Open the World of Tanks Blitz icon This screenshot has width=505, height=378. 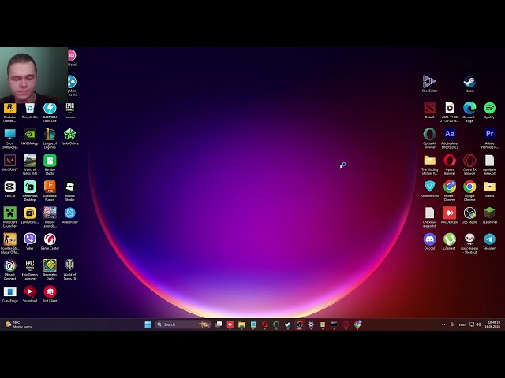[30, 165]
